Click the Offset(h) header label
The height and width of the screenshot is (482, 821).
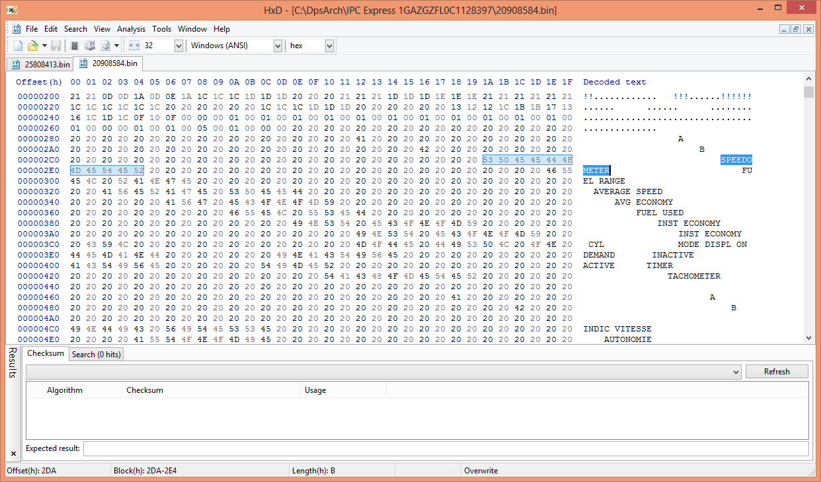39,82
